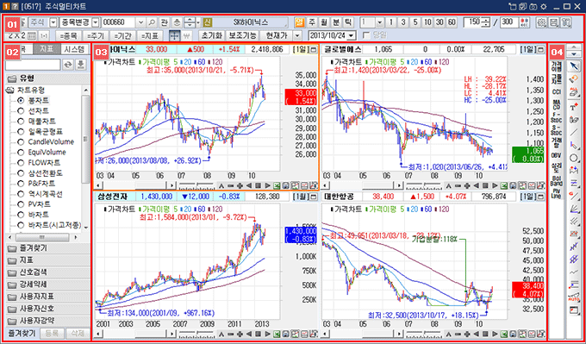Screen dimensions: 586x344
Task: Choose the trend line drawing tool
Action: 573,132
